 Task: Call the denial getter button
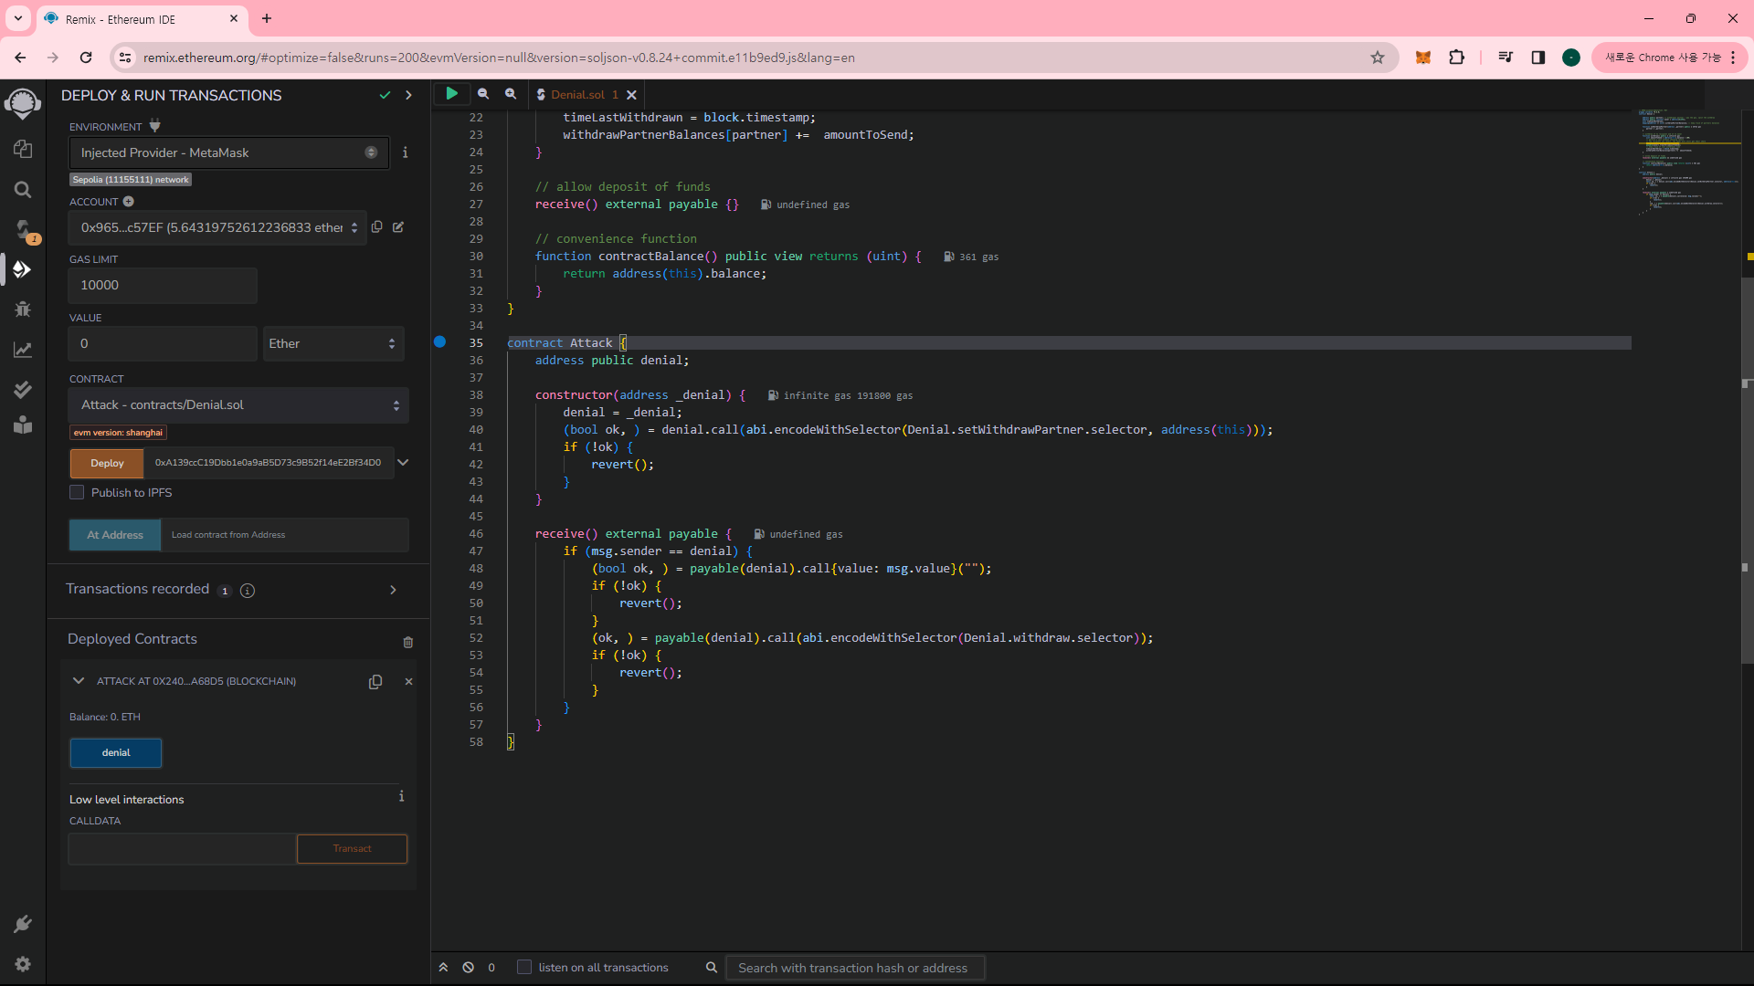pos(116,752)
